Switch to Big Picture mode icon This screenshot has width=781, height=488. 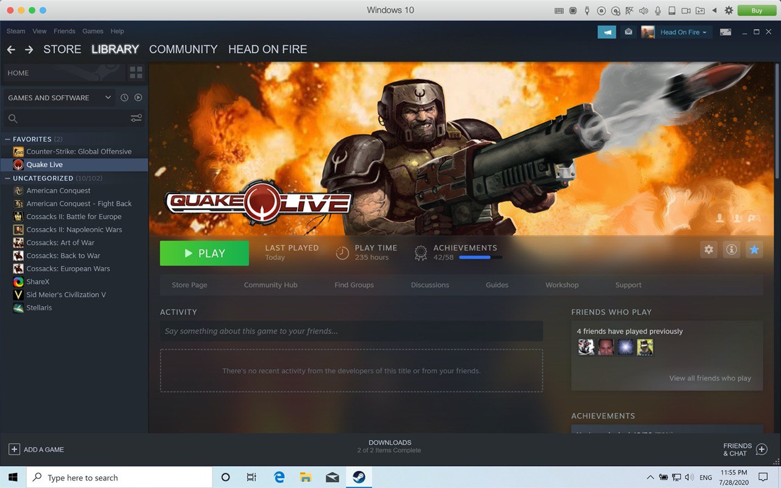pos(725,32)
